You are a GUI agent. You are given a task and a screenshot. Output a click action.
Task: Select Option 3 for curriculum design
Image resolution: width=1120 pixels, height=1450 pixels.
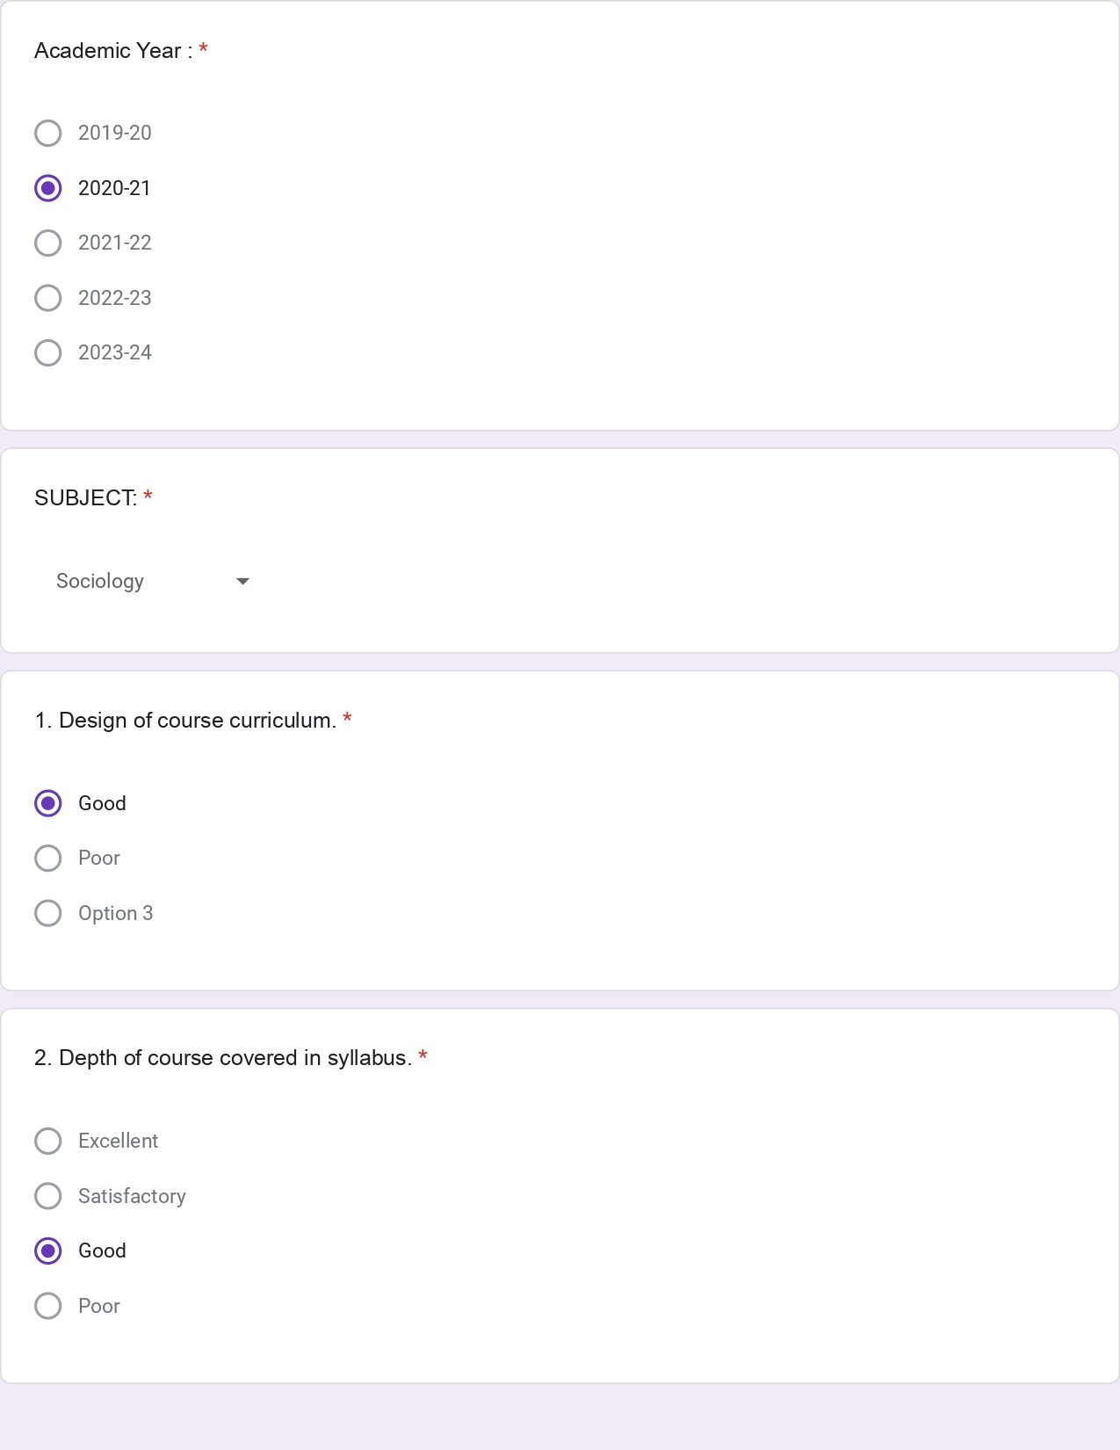coord(48,913)
